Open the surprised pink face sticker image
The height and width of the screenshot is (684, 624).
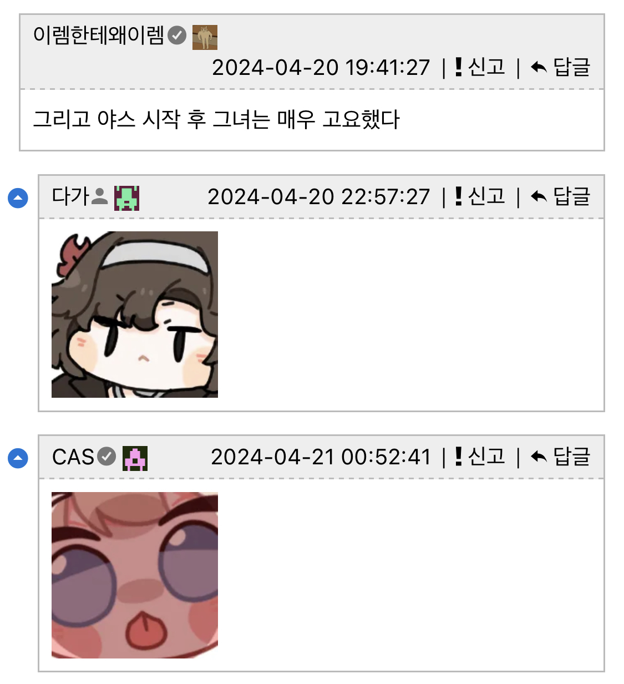point(135,575)
